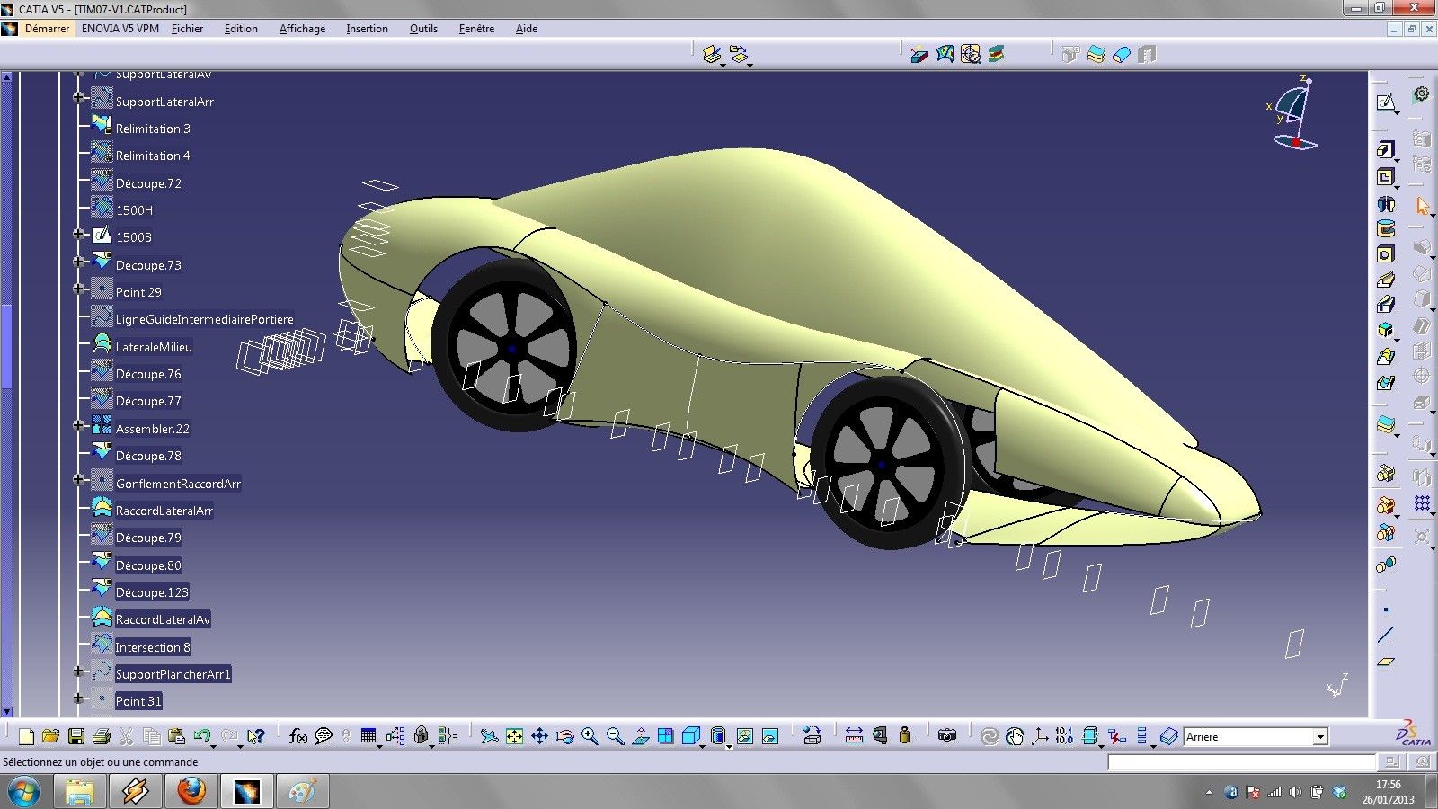Click the Fit All In view icon
1438x809 pixels.
[x=514, y=737]
